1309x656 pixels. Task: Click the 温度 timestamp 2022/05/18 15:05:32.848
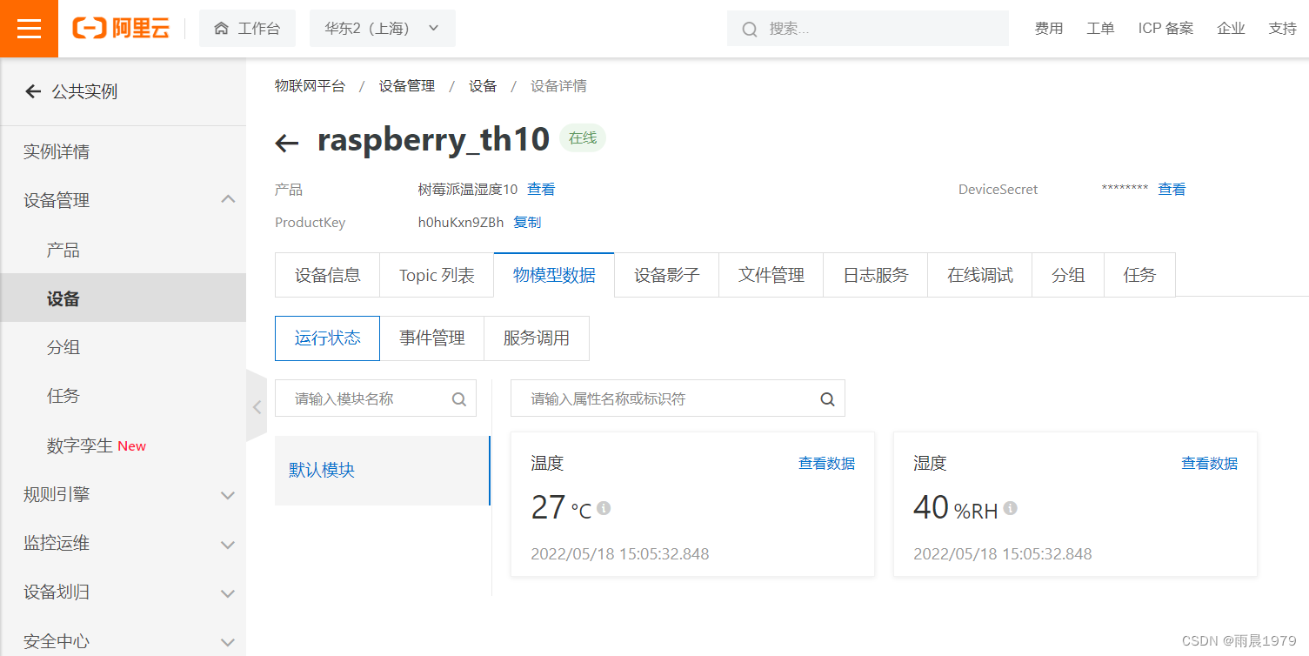620,554
